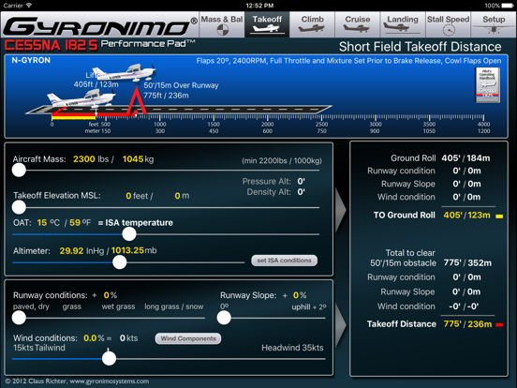517x388 pixels.
Task: Click the 12:52 PM clock
Action: pos(259,6)
